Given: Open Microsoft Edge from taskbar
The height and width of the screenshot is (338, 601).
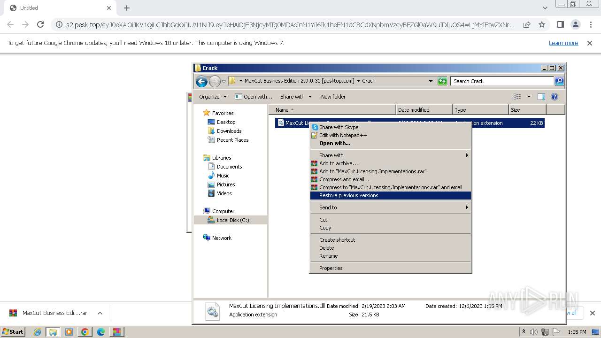Looking at the screenshot, I should (x=101, y=332).
